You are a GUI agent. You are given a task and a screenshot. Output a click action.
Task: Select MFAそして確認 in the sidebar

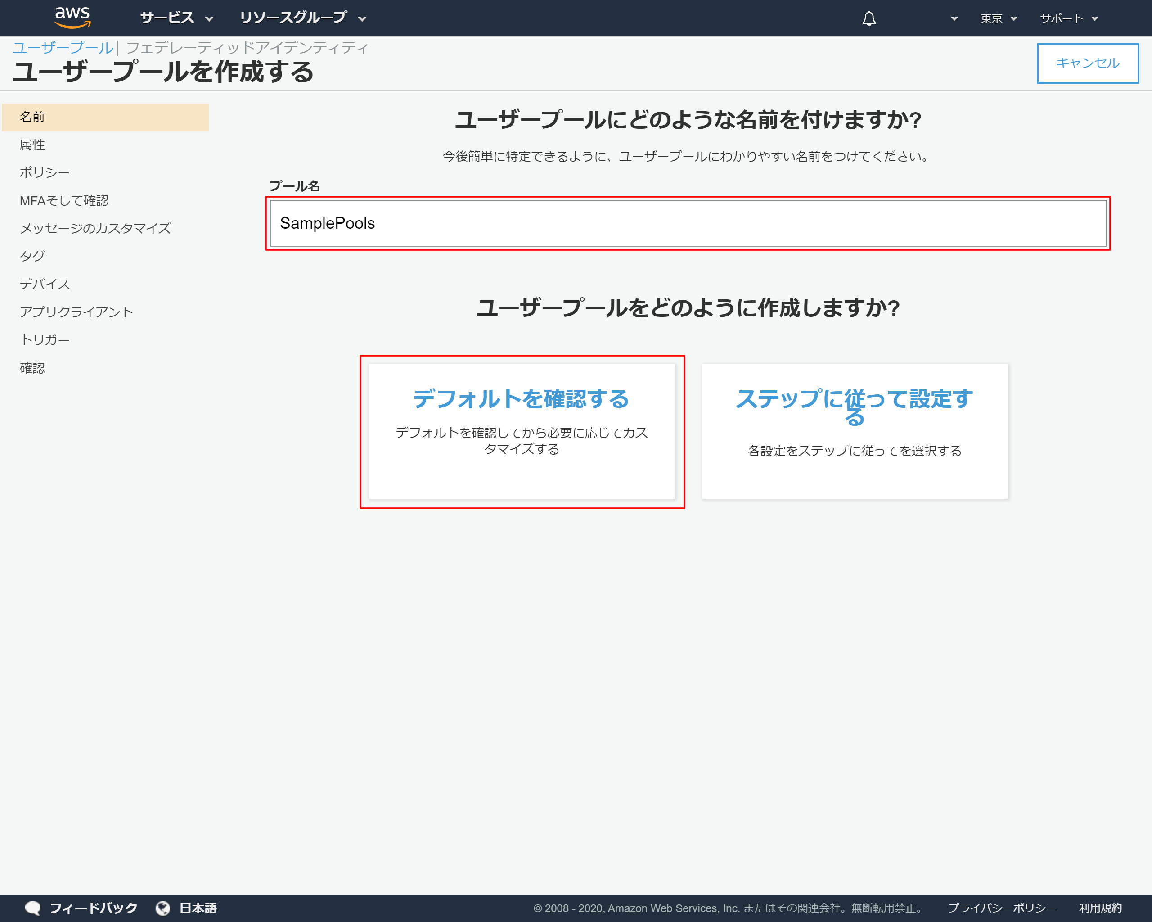pos(64,201)
